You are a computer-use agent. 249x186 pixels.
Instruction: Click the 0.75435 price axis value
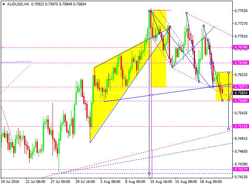[x=241, y=113]
